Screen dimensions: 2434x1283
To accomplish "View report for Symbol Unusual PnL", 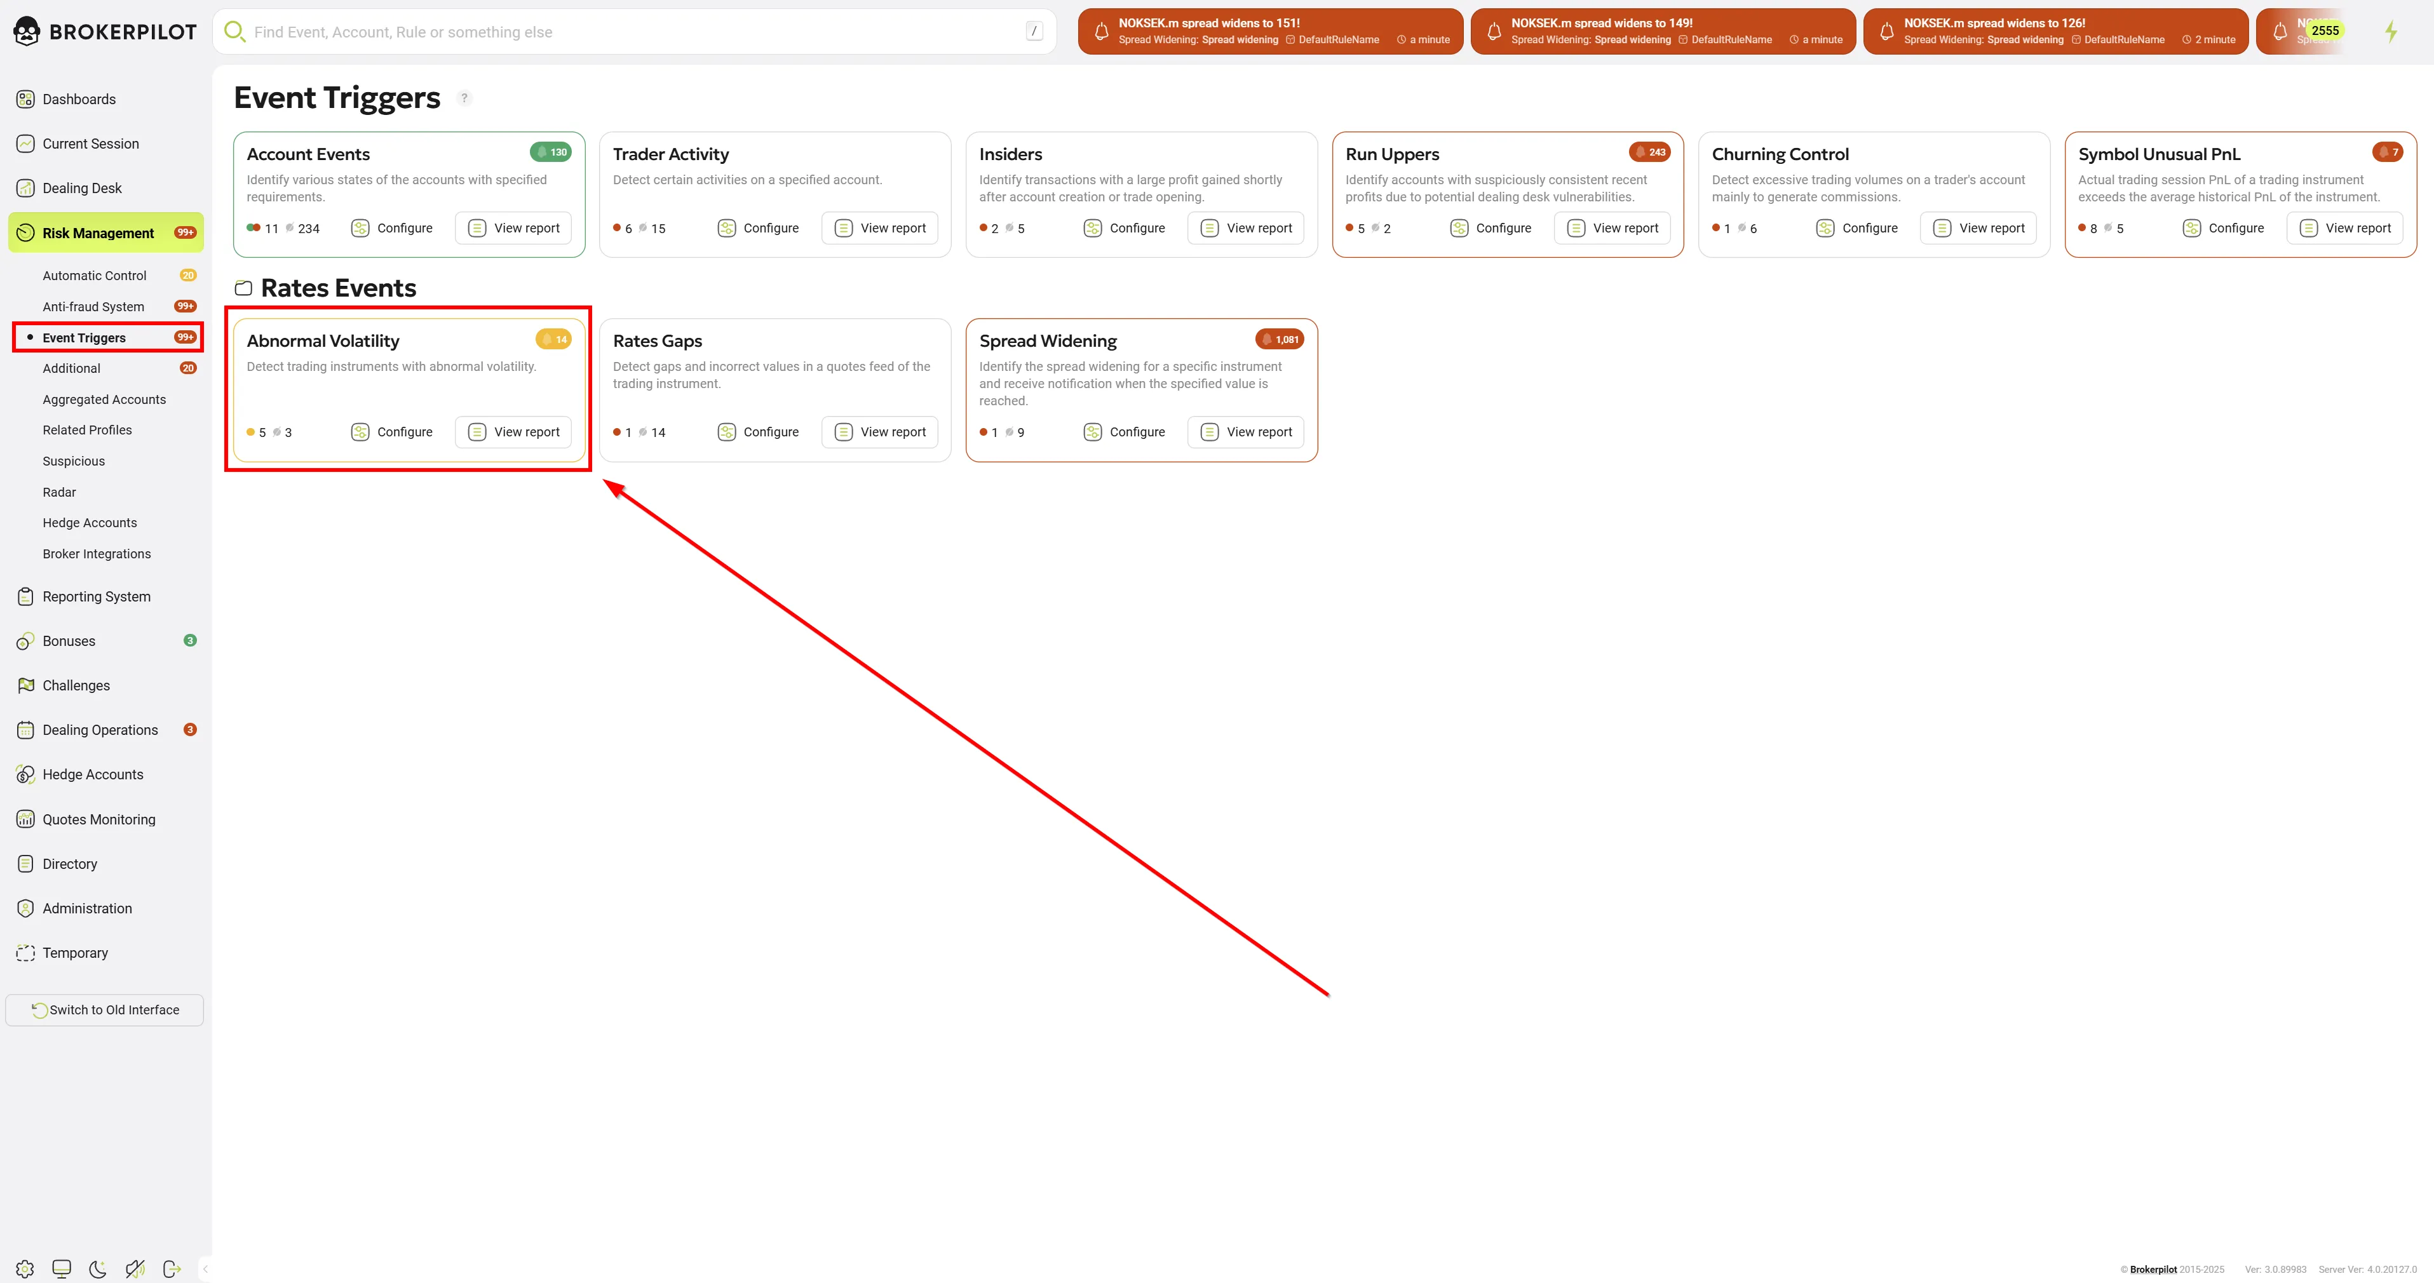I will point(2345,227).
